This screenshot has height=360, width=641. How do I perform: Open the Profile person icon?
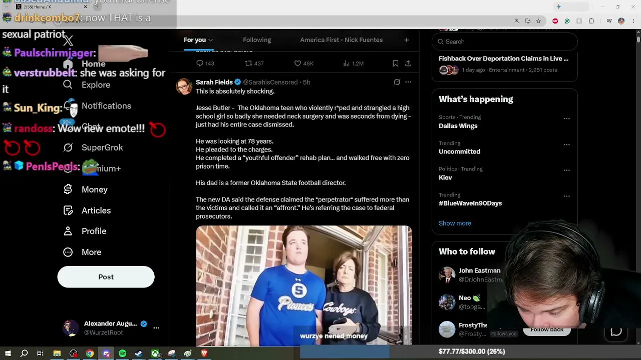[68, 231]
